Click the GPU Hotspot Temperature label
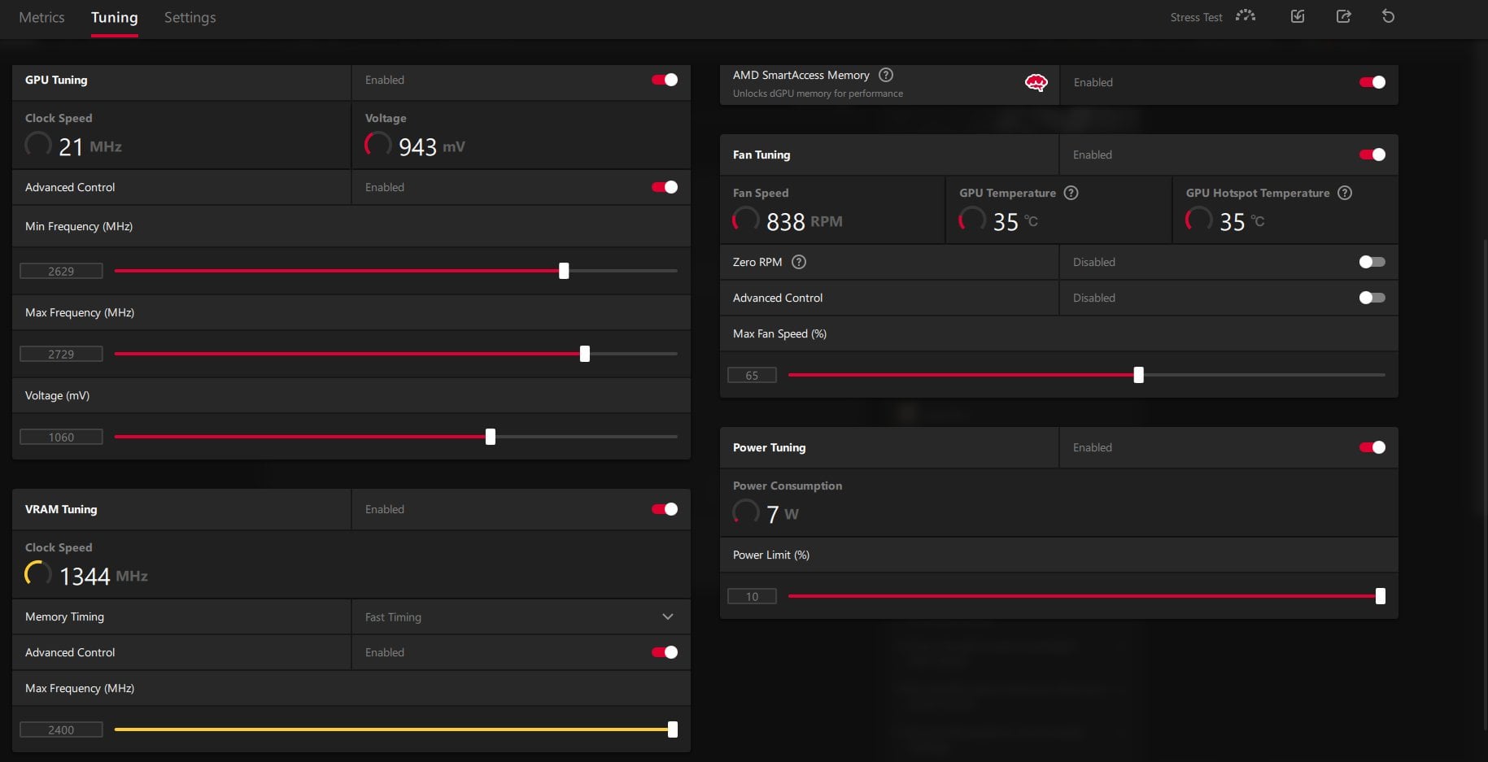This screenshot has height=762, width=1488. click(x=1258, y=193)
